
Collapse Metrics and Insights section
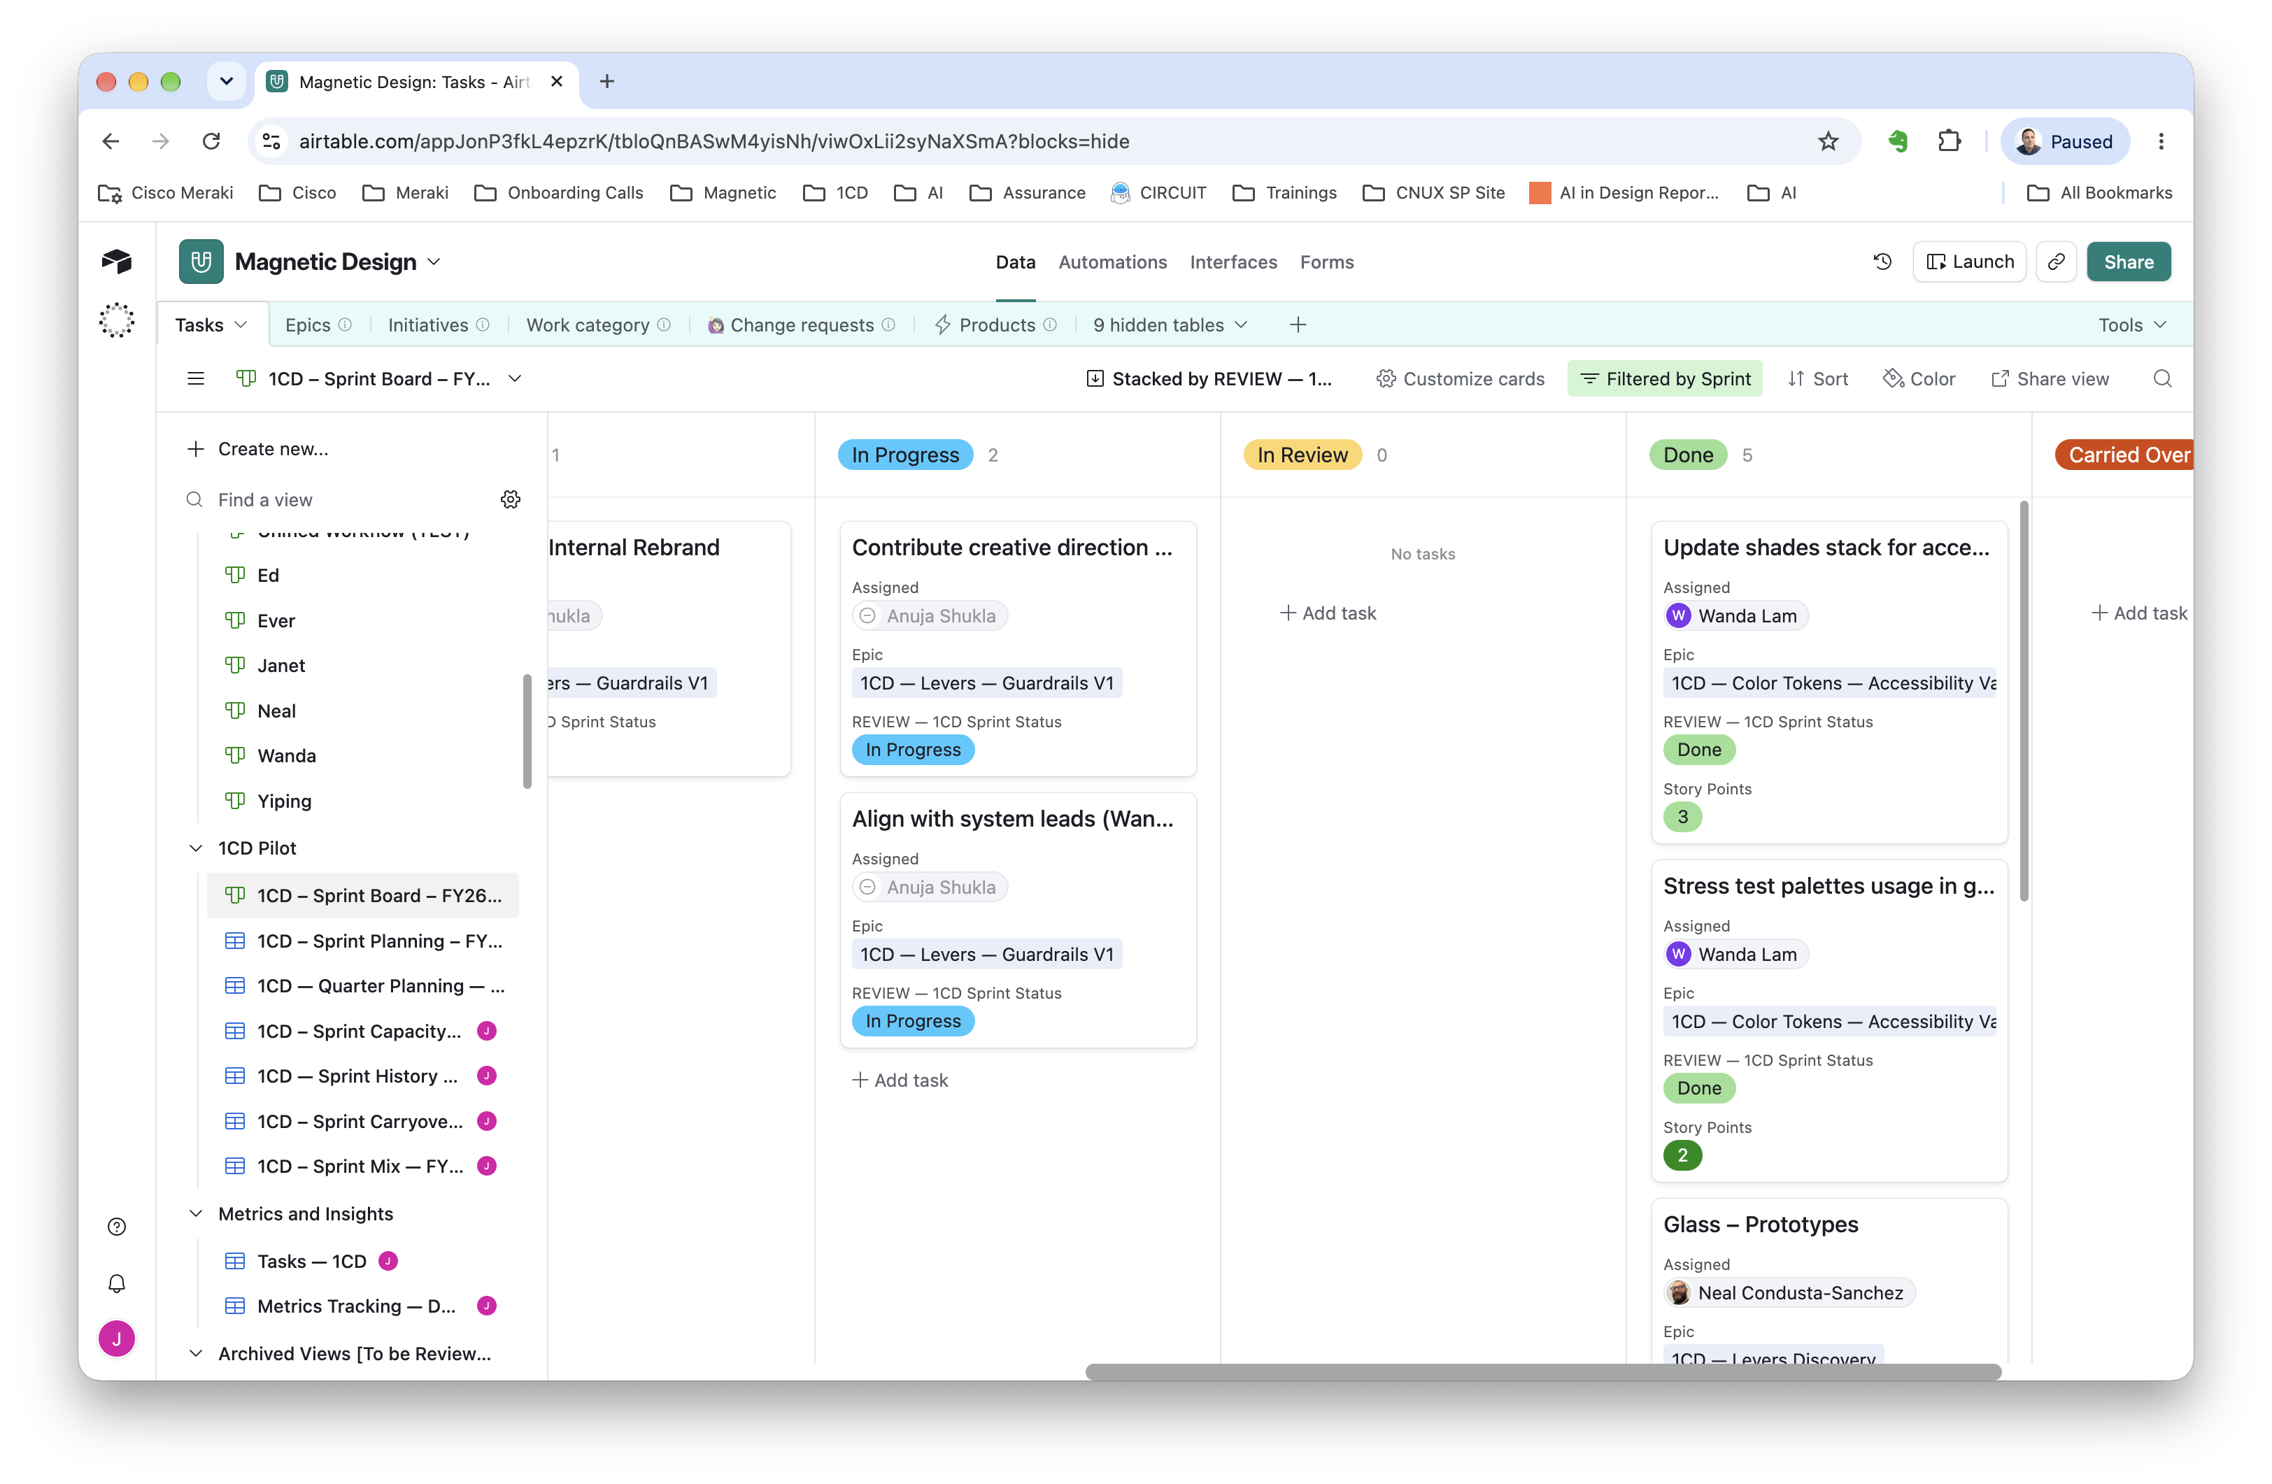click(x=196, y=1214)
